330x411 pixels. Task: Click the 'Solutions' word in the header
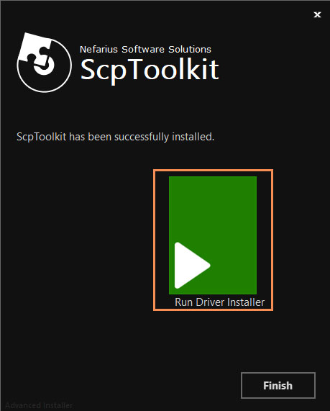[x=190, y=49]
